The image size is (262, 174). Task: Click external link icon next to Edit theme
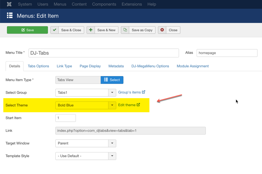tap(138, 105)
